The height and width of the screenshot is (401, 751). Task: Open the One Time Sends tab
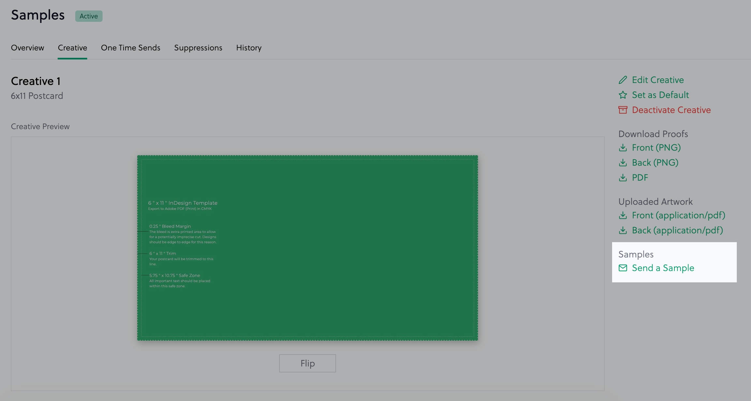point(130,48)
